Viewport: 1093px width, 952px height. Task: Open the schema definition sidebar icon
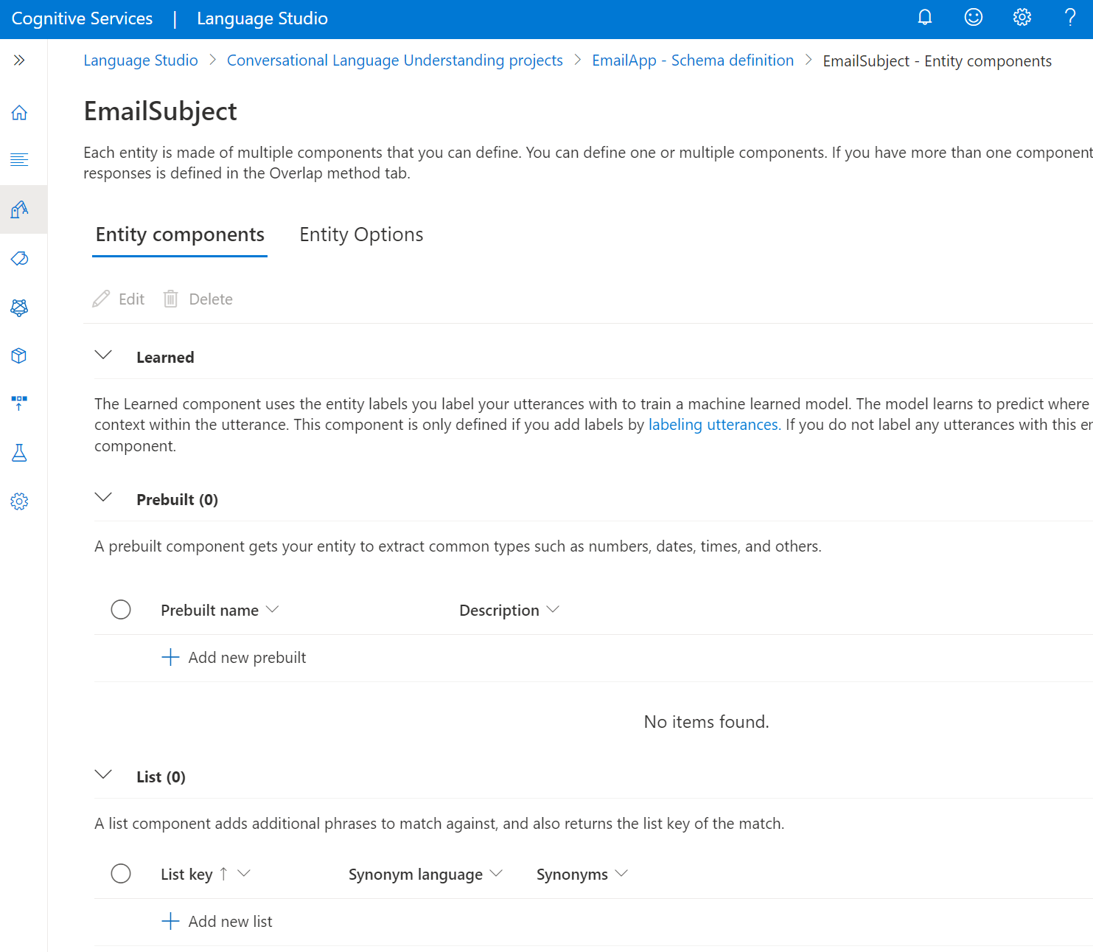(19, 209)
